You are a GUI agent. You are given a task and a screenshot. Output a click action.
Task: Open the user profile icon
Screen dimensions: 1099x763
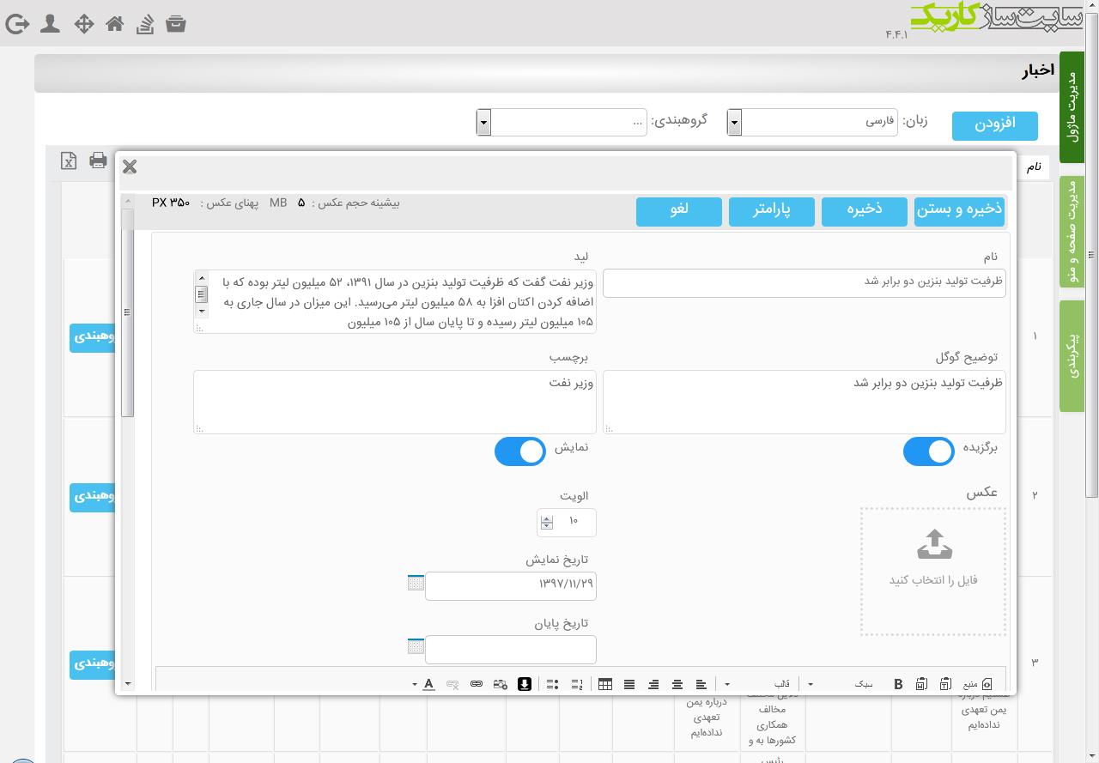[x=51, y=24]
